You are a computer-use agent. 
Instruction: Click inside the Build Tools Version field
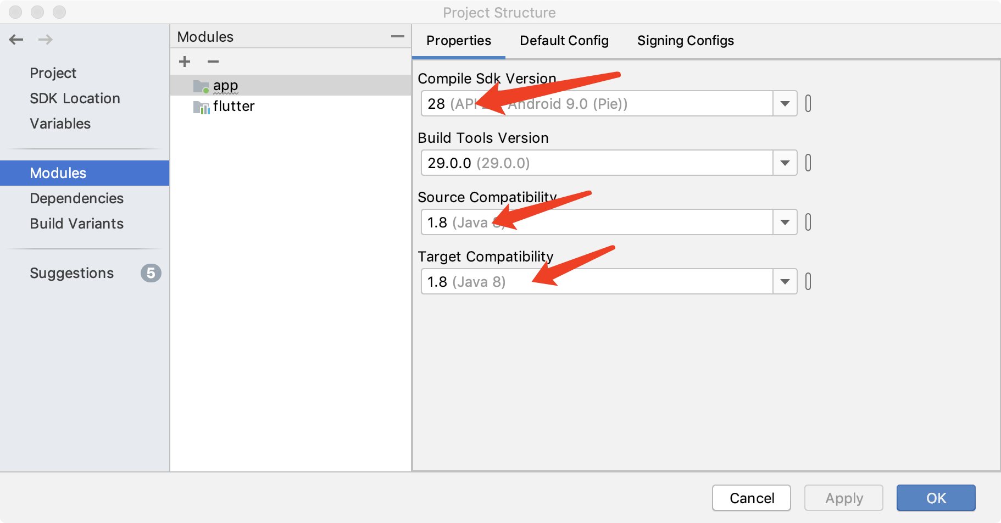point(597,163)
